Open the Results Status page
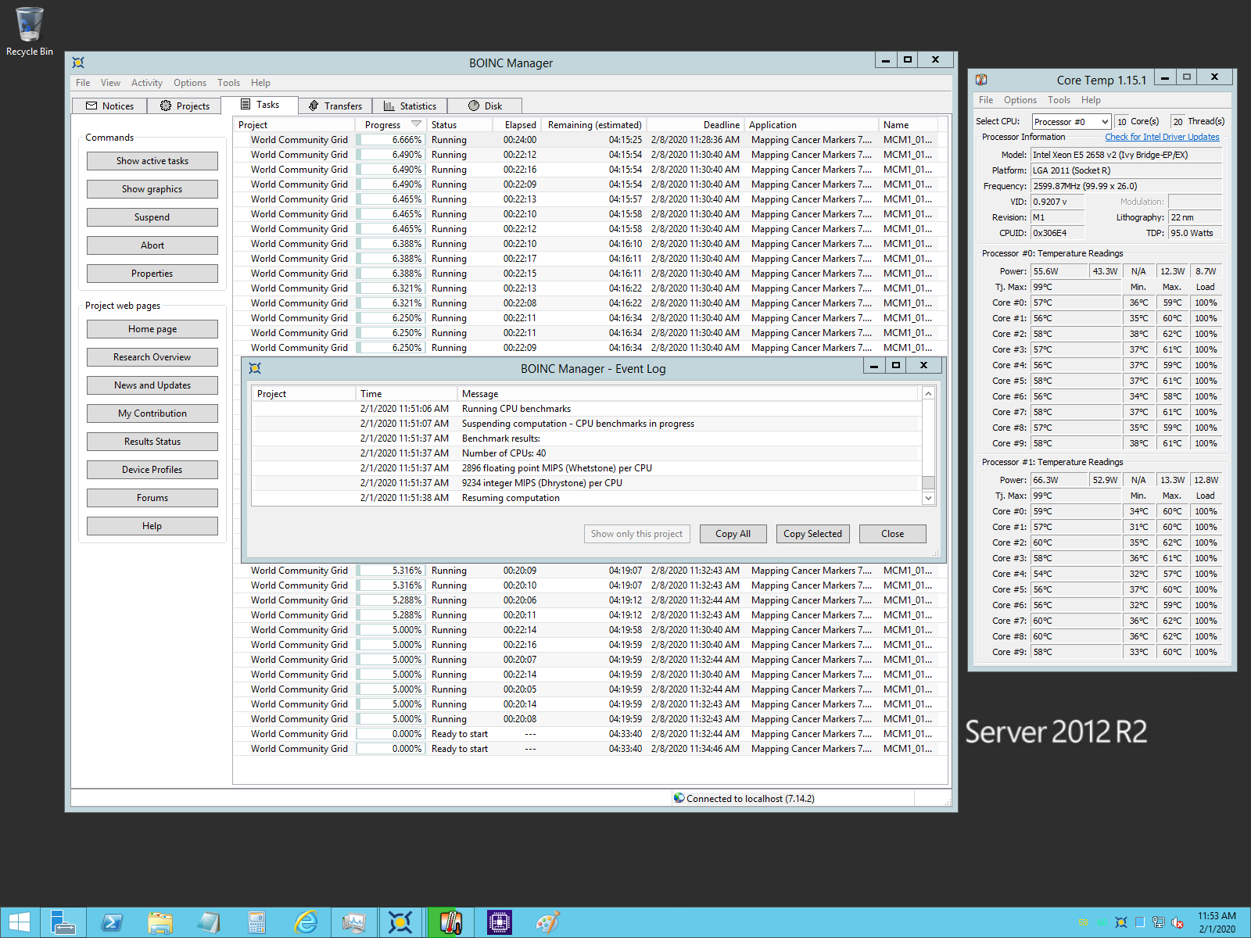 [x=152, y=442]
